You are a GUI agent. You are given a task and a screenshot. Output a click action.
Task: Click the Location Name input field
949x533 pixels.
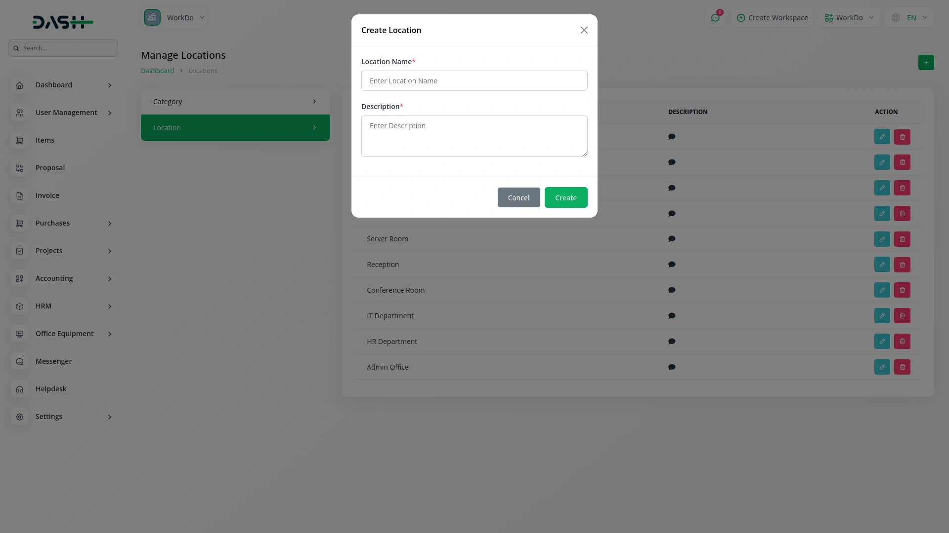(x=474, y=81)
